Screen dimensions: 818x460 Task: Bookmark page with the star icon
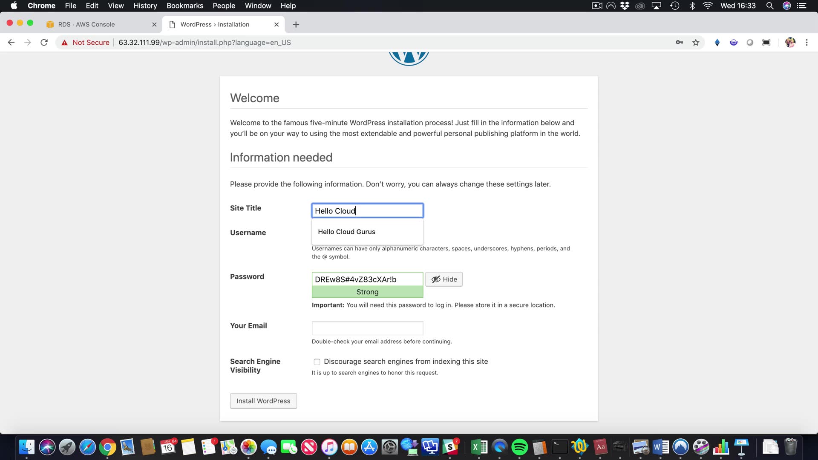(696, 43)
